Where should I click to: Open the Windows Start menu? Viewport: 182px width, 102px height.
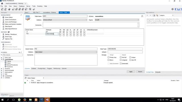tap(2, 100)
